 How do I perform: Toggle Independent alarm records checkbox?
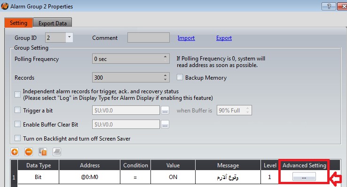coord(17,94)
